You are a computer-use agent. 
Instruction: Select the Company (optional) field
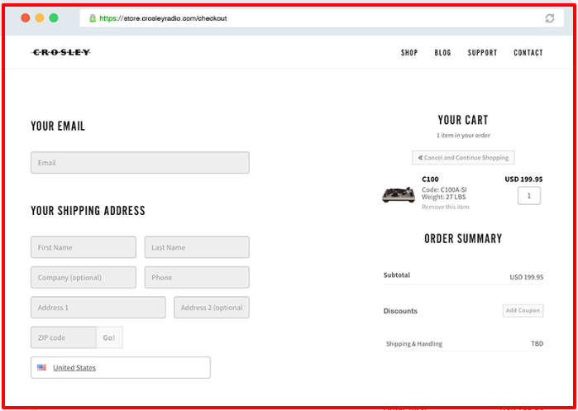click(84, 278)
